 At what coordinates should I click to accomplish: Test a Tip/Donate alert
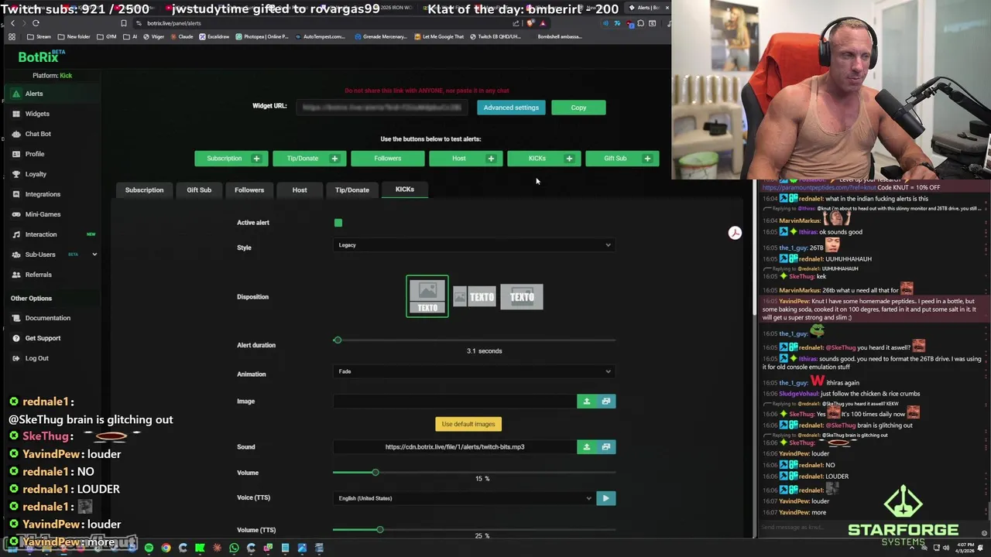(303, 159)
